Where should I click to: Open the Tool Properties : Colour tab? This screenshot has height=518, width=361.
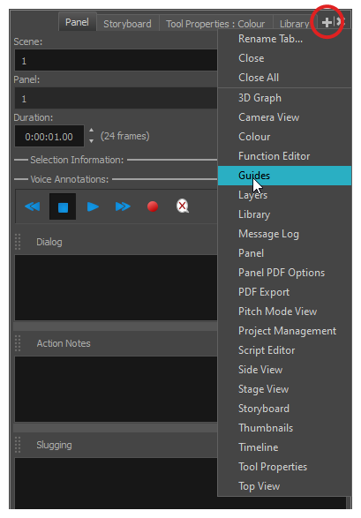[215, 24]
